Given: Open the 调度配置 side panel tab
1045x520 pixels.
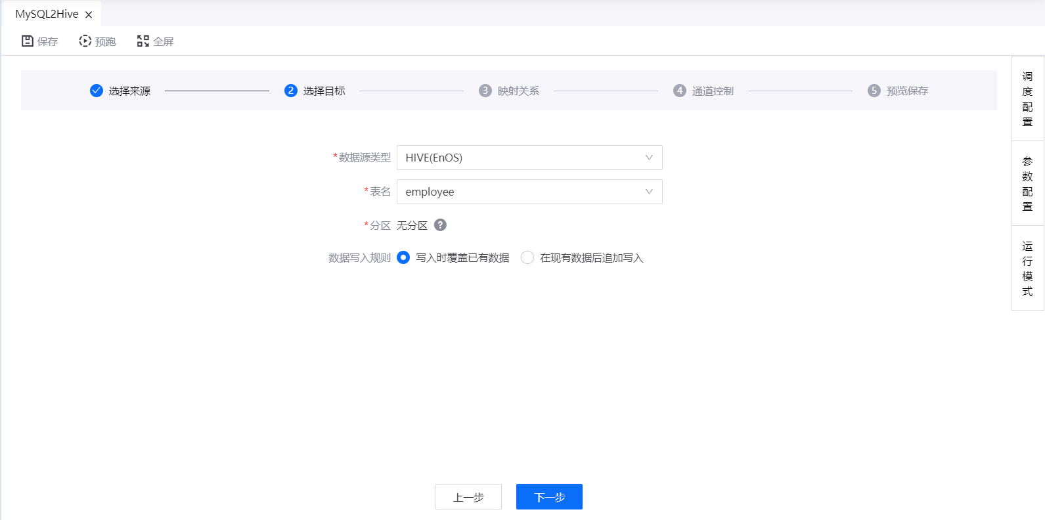Looking at the screenshot, I should click(x=1028, y=99).
